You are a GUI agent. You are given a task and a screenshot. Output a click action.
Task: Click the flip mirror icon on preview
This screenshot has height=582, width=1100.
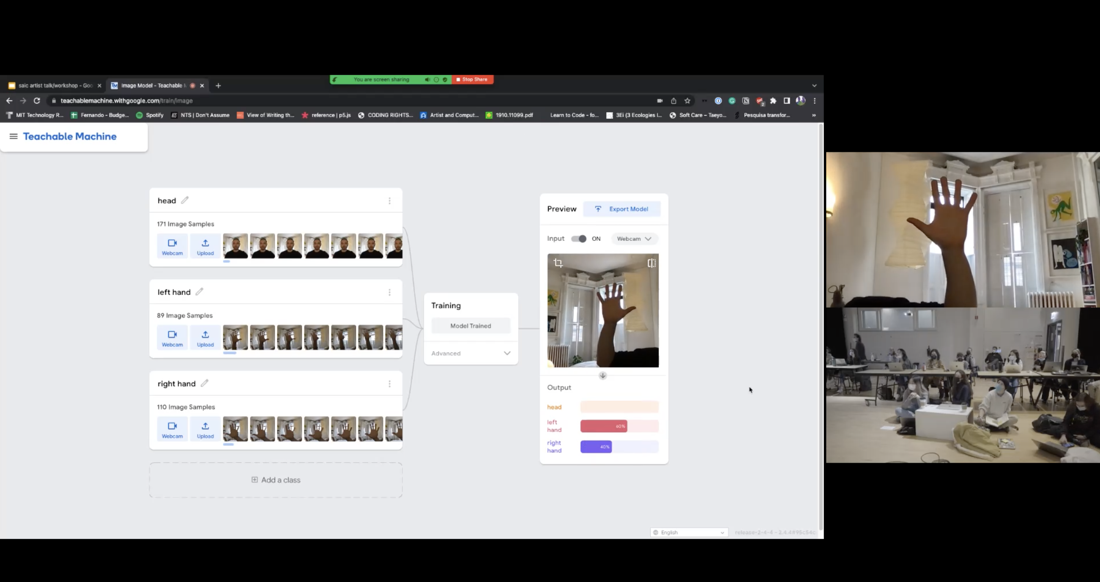pos(651,263)
